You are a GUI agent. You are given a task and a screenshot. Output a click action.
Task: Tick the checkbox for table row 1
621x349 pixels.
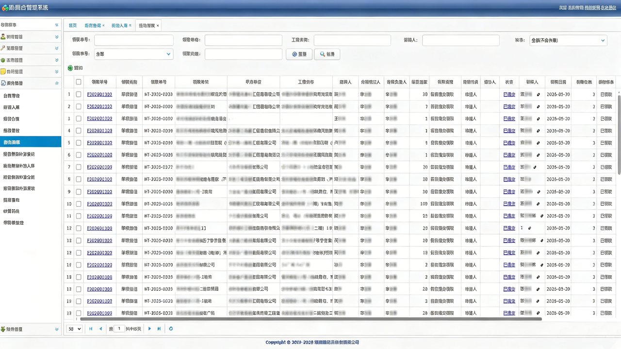[79, 94]
